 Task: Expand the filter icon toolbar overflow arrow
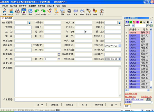click(151, 22)
